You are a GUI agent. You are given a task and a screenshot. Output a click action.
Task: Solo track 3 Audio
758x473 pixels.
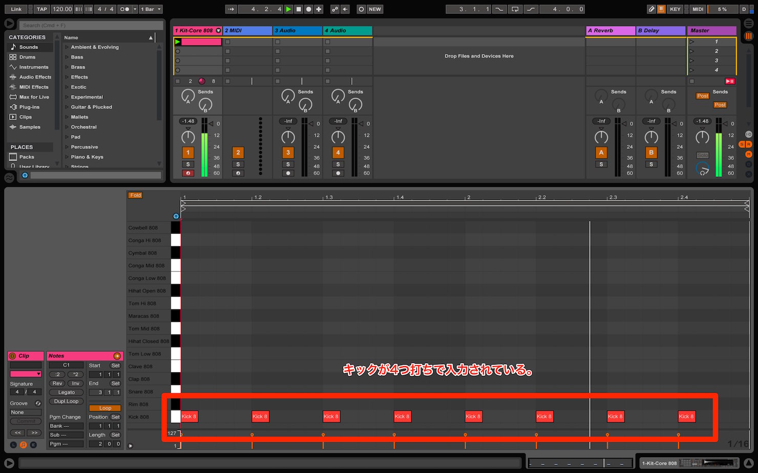pos(288,164)
